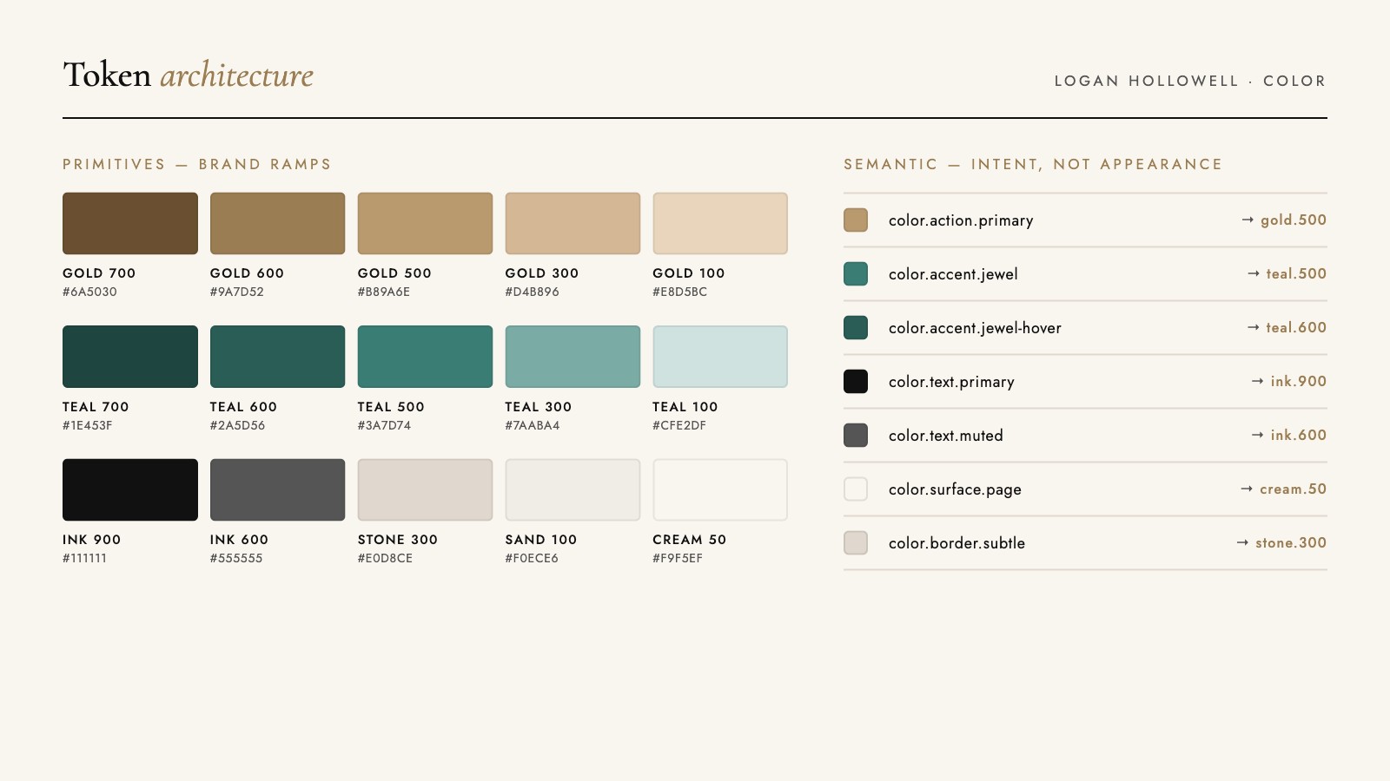The image size is (1390, 781).
Task: Click the chip beside color.accent.jewel-hover
Action: (x=856, y=328)
